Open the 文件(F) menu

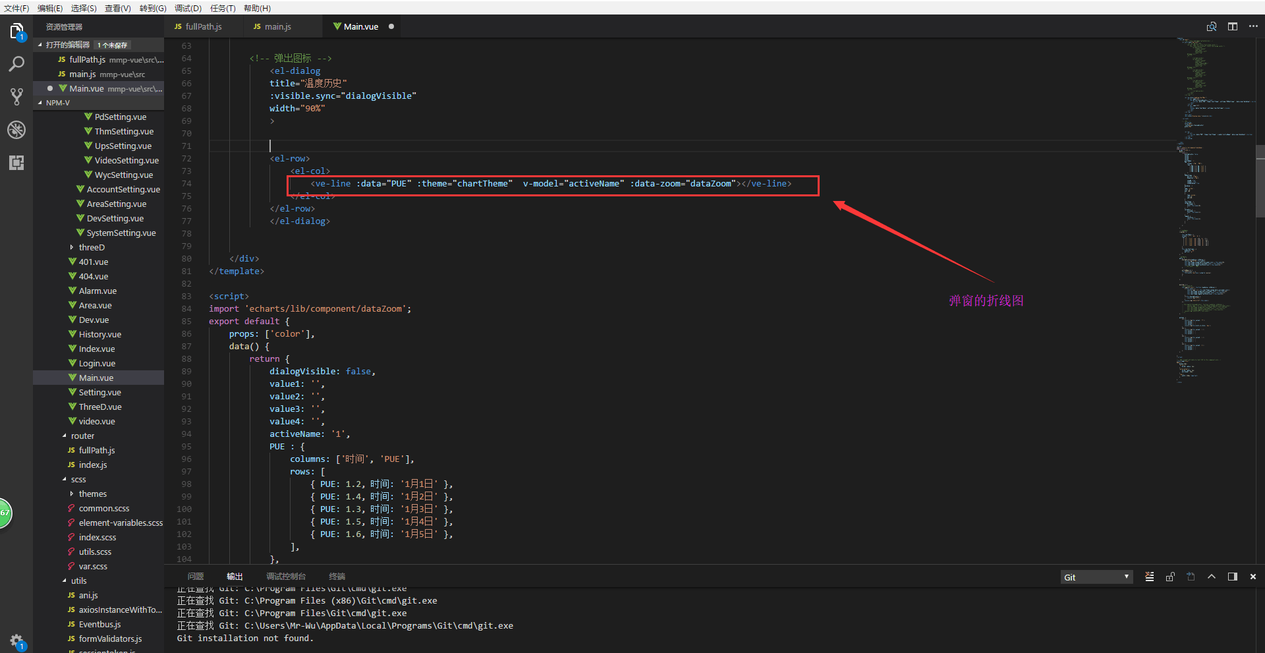coord(16,8)
